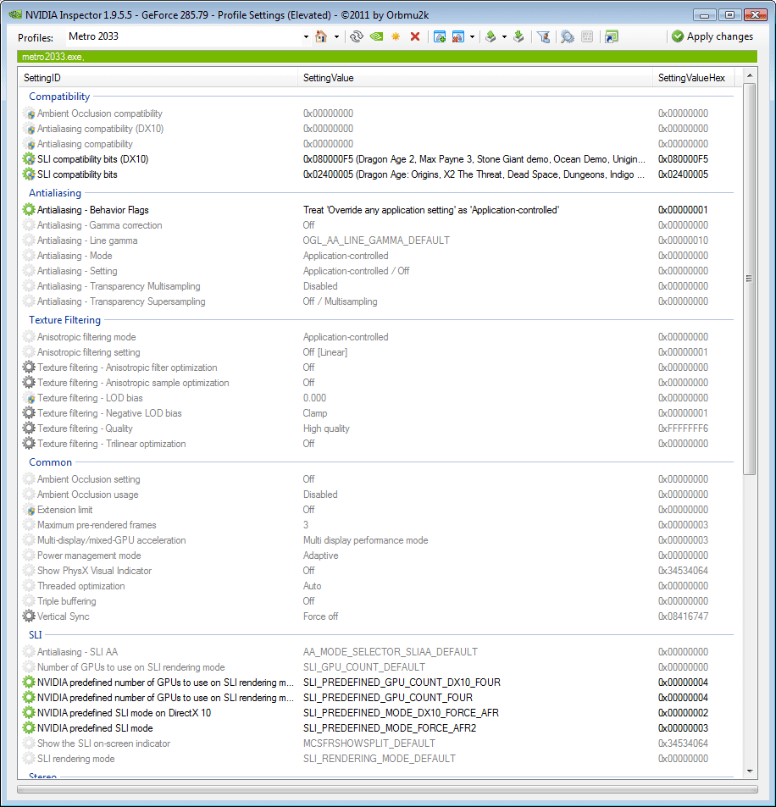Viewport: 776px width, 807px height.
Task: Remove application from profile via window-X icon
Action: (x=457, y=36)
